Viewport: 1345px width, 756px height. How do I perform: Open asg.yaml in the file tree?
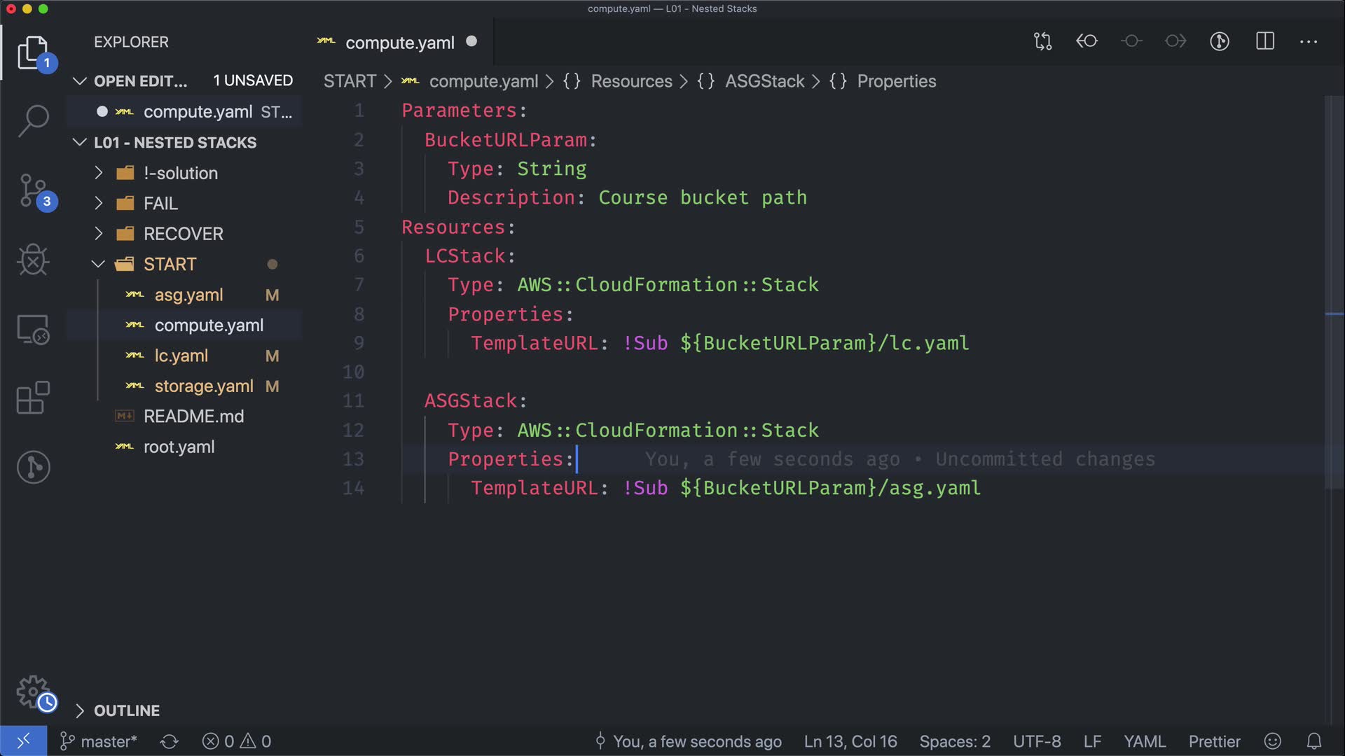[188, 295]
